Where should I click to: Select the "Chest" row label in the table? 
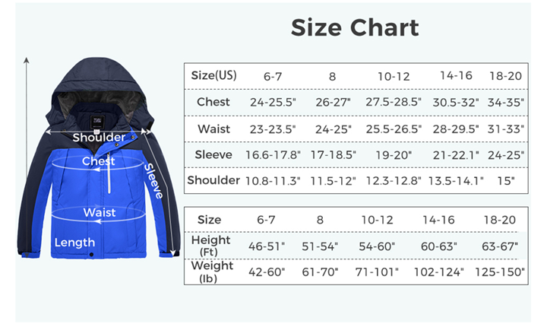(213, 102)
